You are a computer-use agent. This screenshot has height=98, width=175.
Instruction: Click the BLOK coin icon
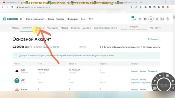pos(17,71)
